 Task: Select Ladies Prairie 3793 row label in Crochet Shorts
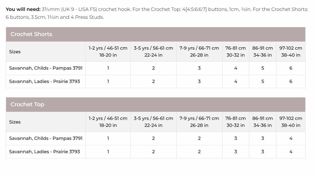(44, 81)
